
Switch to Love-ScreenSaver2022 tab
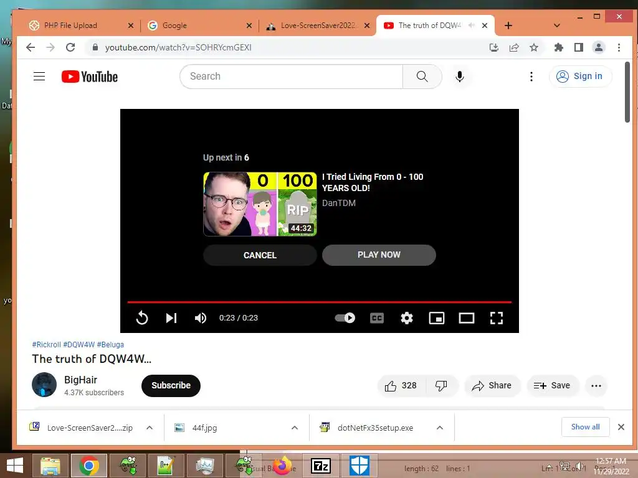pos(318,25)
